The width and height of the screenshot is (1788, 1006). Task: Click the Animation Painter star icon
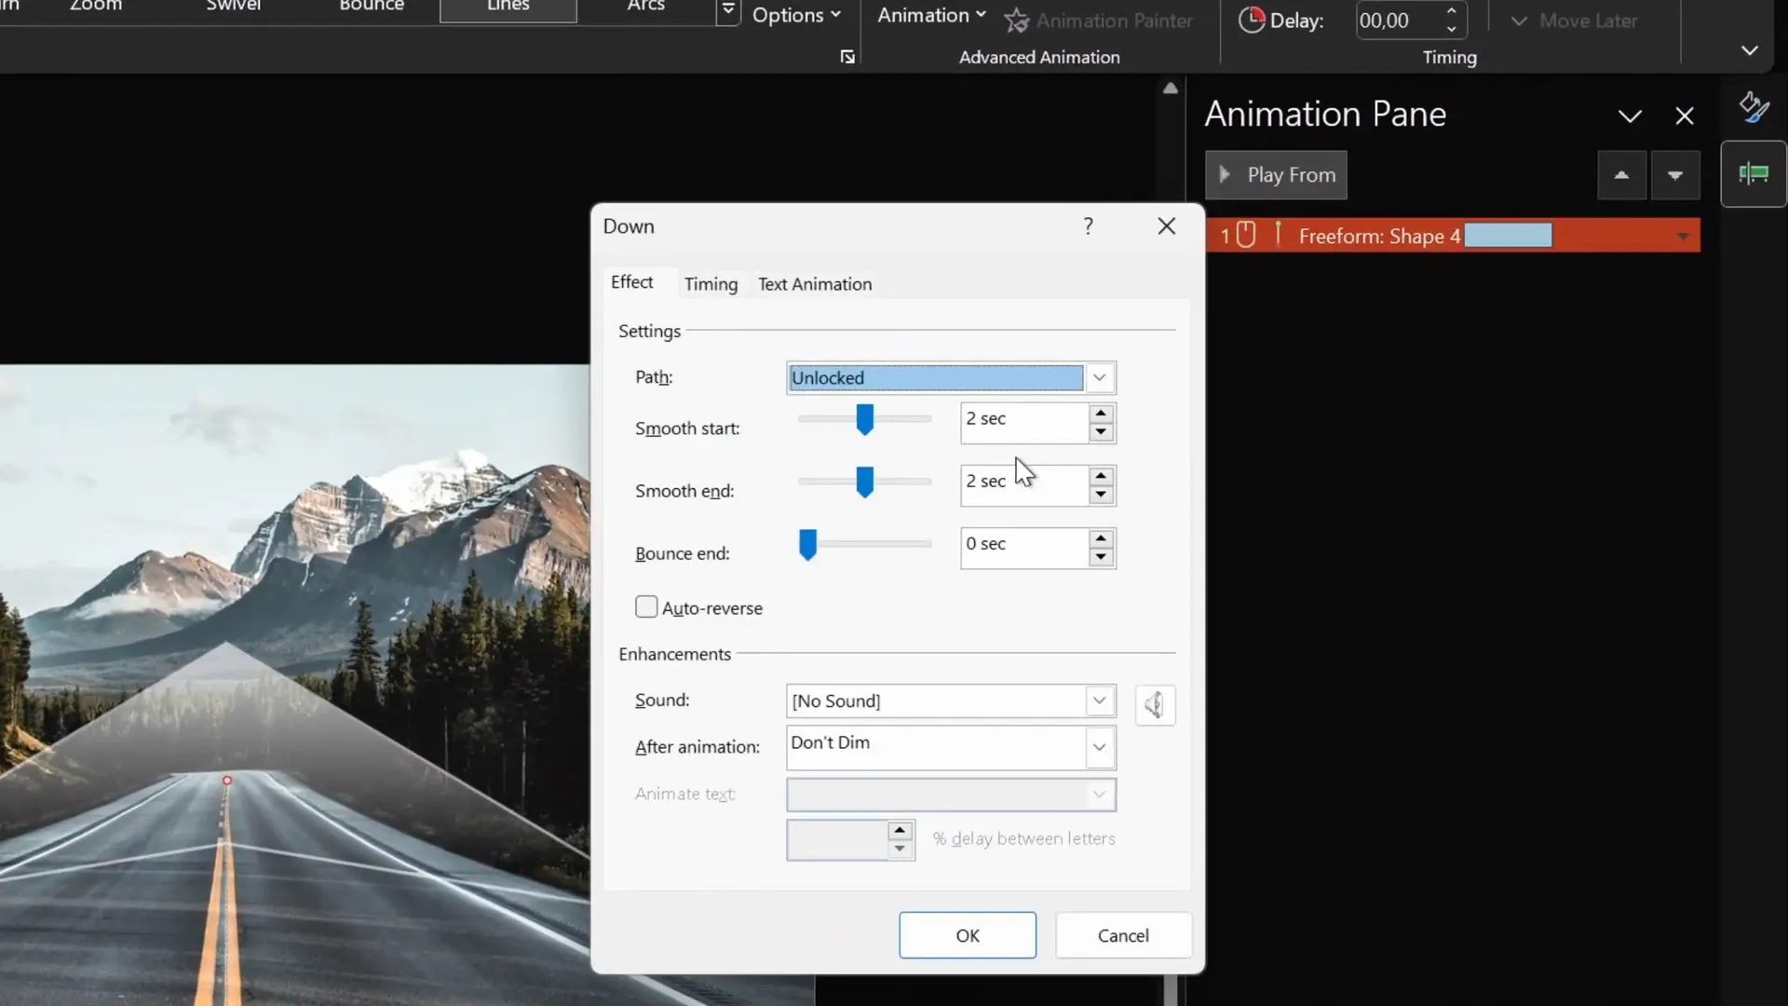coord(1016,20)
